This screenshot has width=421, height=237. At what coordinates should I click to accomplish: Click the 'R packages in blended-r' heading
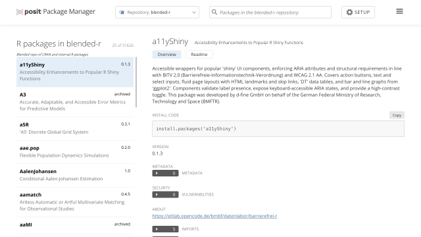pos(59,43)
